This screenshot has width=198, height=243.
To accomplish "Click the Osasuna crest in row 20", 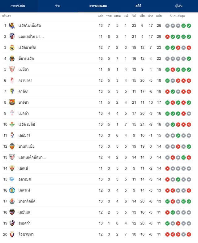I will [x=12, y=234].
